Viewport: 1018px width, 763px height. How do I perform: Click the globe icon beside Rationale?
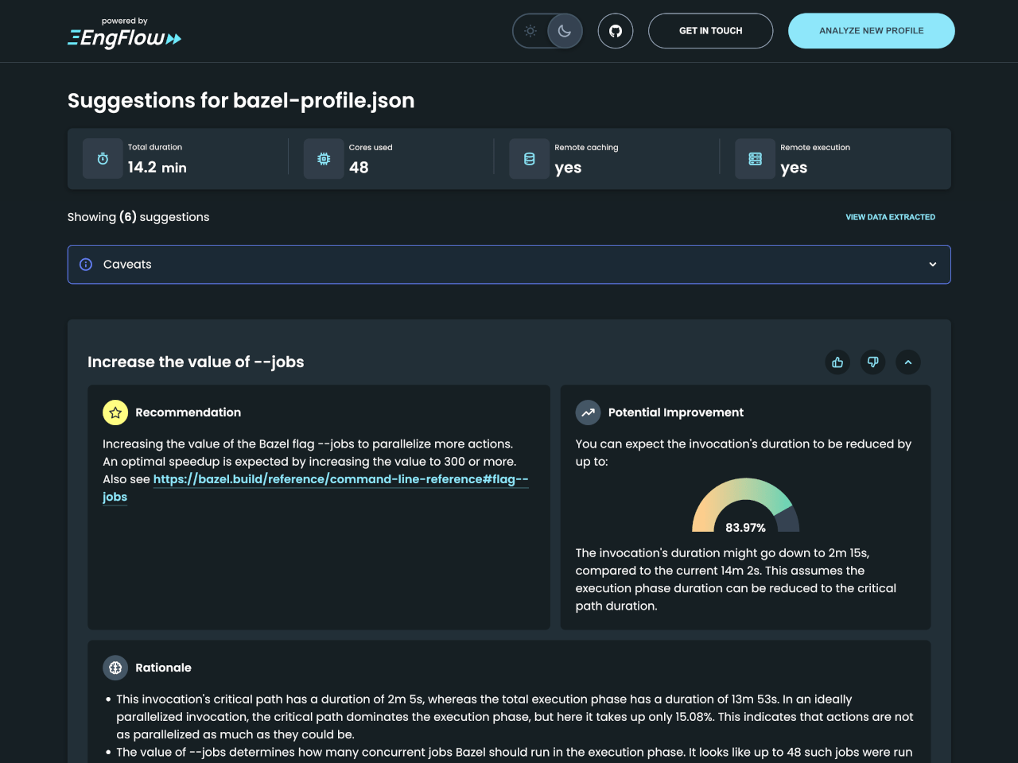click(x=115, y=668)
